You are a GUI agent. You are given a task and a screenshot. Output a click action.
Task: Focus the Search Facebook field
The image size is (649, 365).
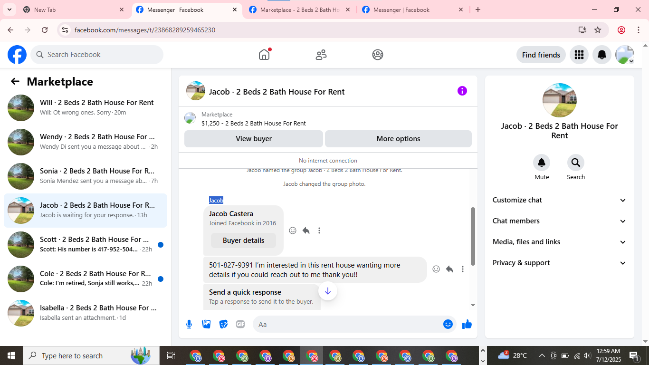[x=97, y=55]
